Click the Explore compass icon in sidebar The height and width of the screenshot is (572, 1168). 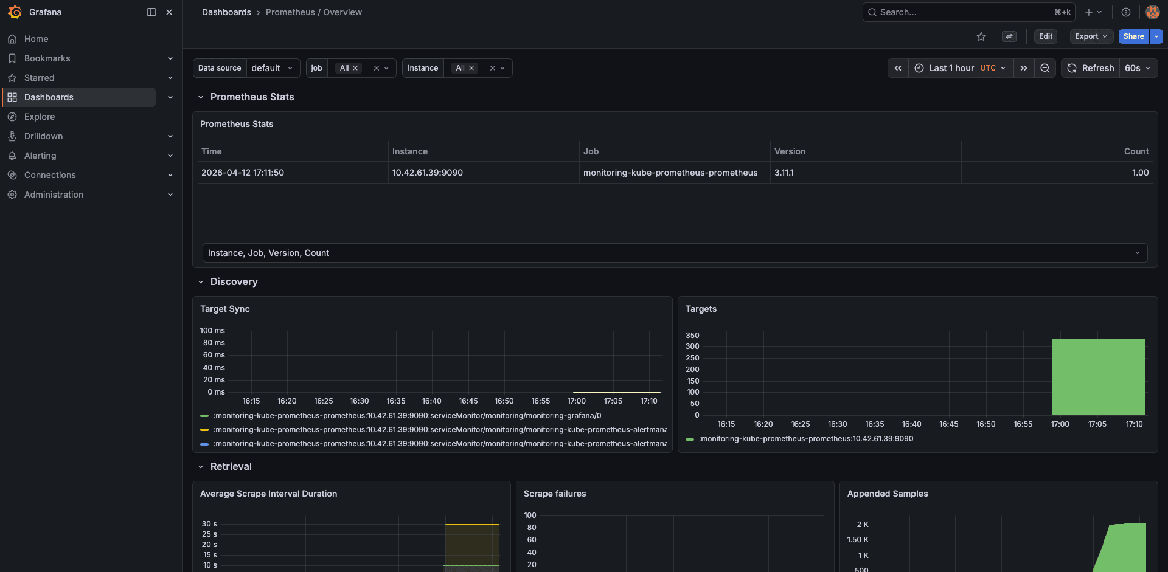coord(12,116)
